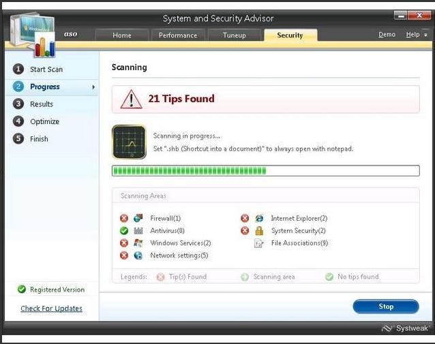Image resolution: width=435 pixels, height=344 pixels.
Task: Click the step 5 number circle
Action: [18, 138]
